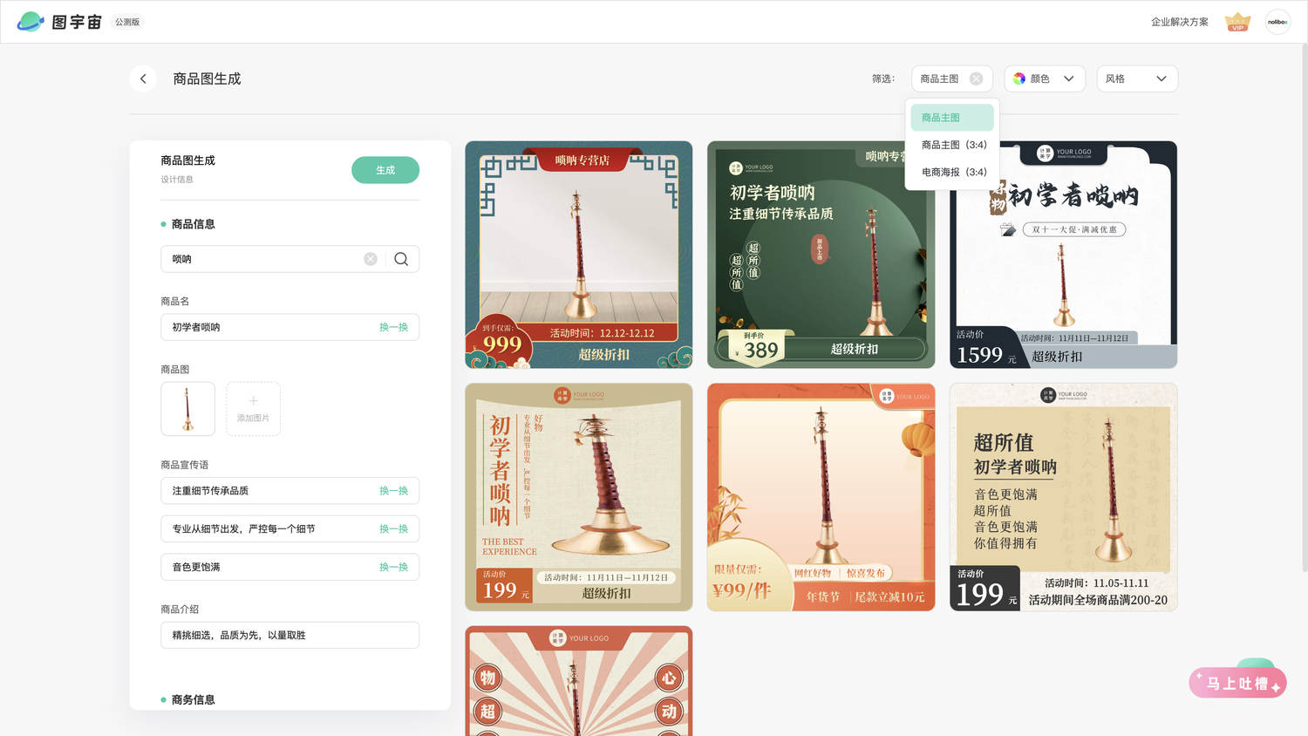Click 换一换 next to 初学者唢呐
The width and height of the screenshot is (1308, 736).
click(x=393, y=327)
